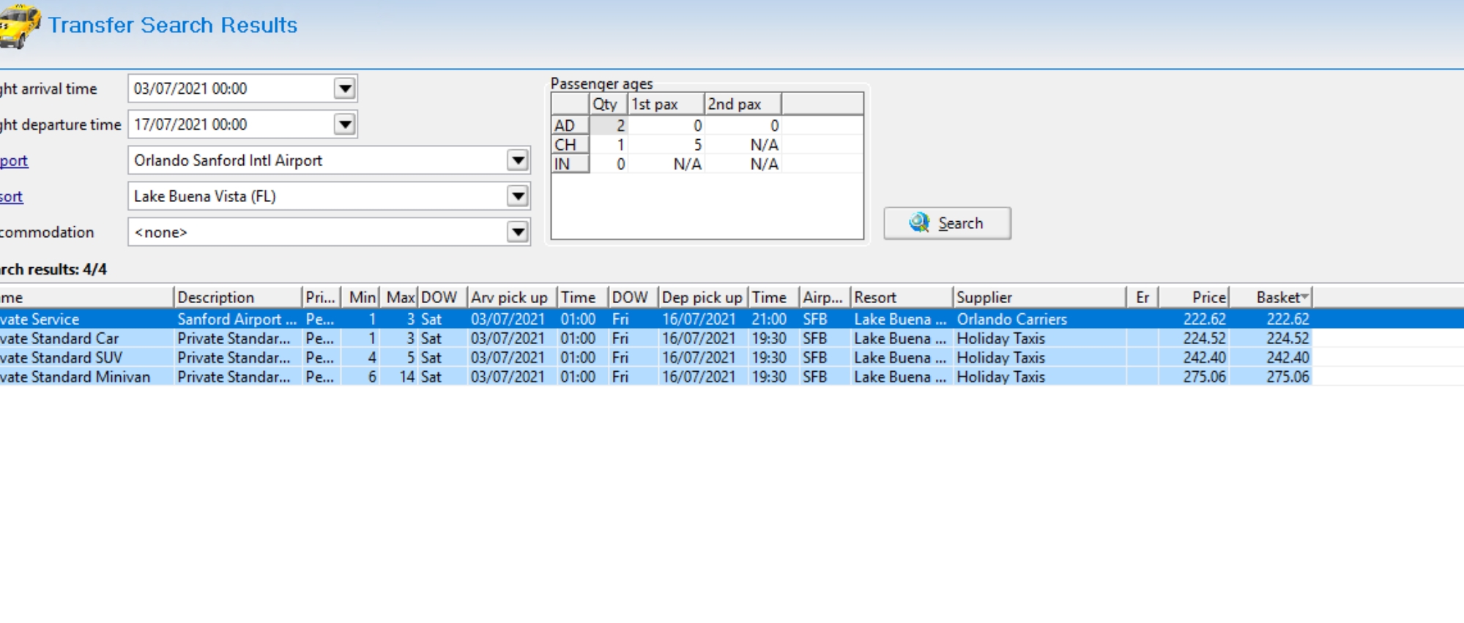1464x623 pixels.
Task: Select the AD quantity cell showing 2
Action: [x=609, y=125]
